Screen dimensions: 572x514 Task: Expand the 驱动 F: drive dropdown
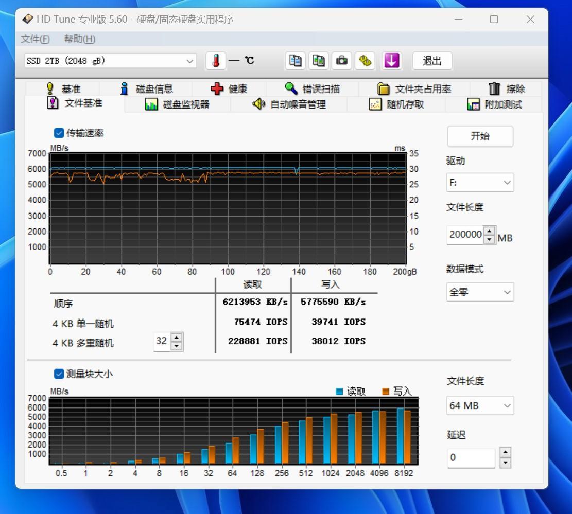(480, 182)
